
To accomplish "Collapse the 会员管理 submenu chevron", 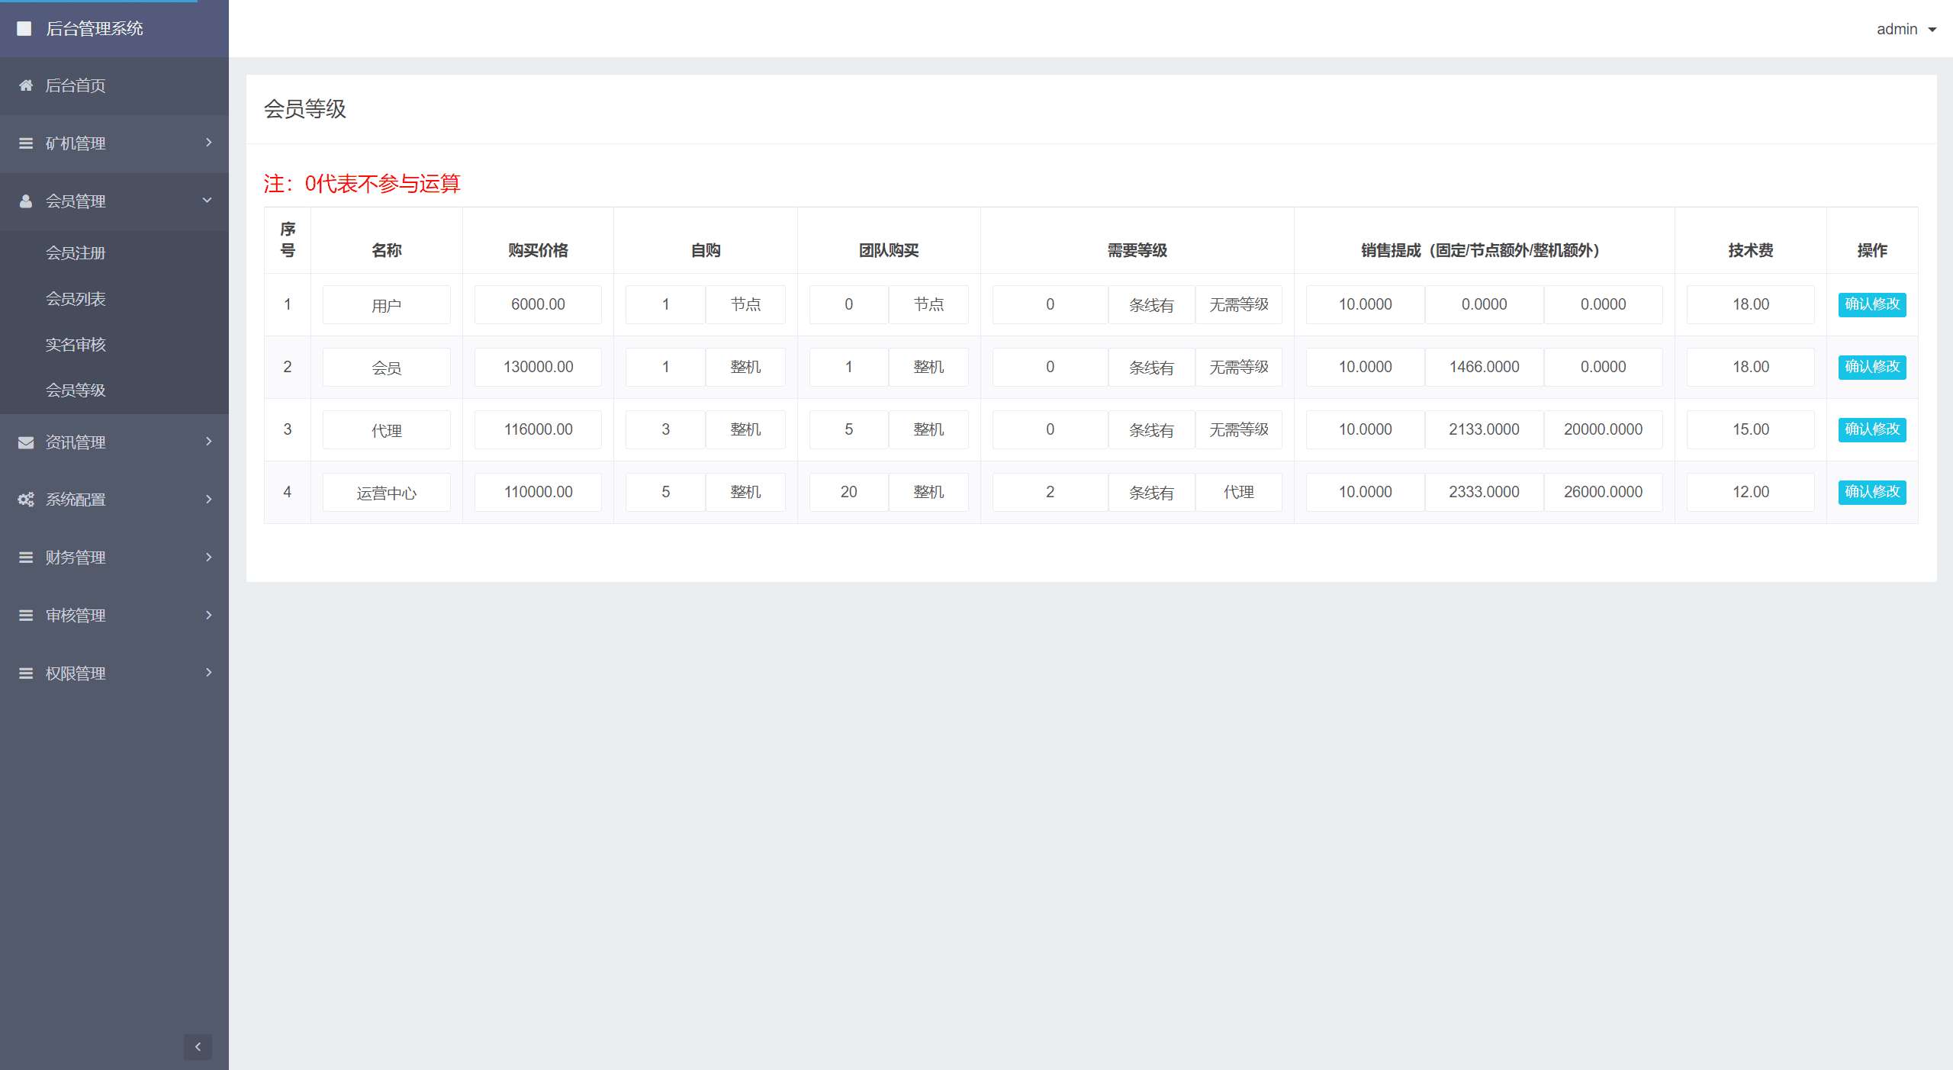I will pos(207,201).
